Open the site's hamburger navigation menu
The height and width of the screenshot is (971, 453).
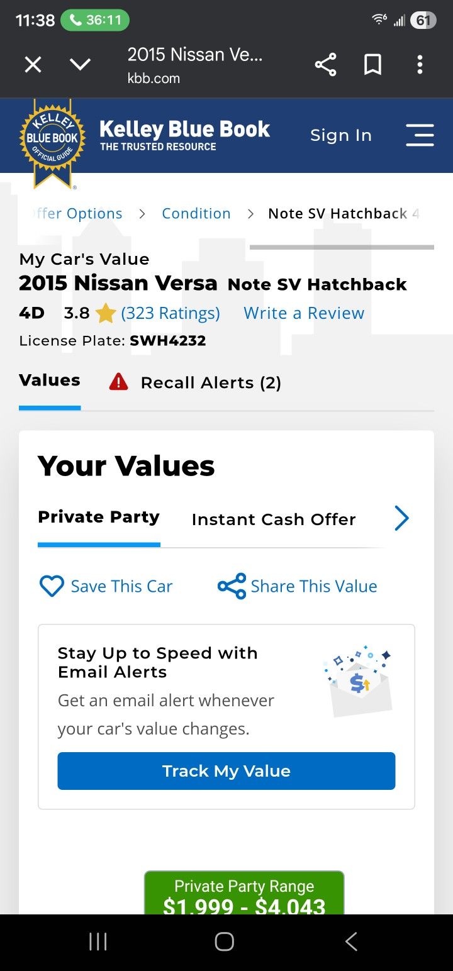click(x=420, y=135)
